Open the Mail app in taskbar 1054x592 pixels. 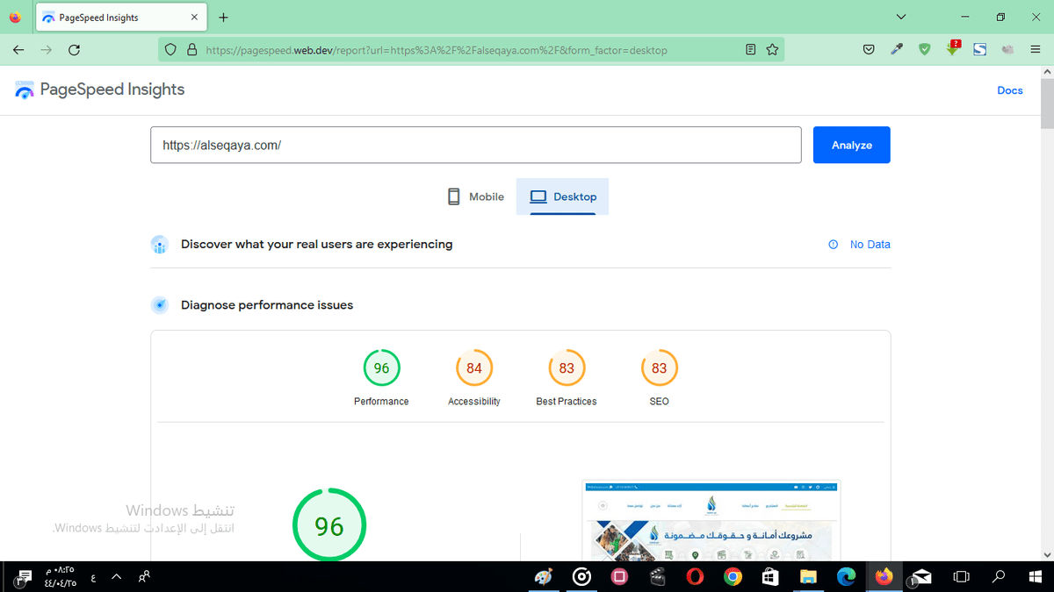coord(920,576)
